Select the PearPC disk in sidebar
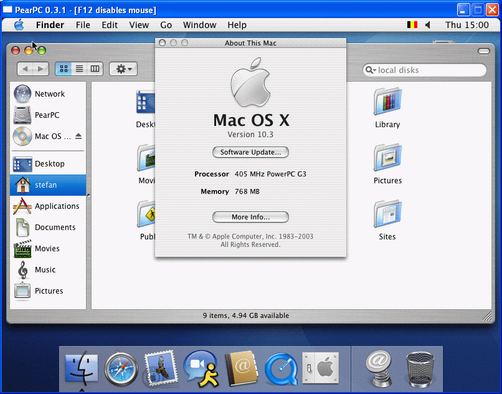Screen dimensions: 502x394 (x=49, y=115)
